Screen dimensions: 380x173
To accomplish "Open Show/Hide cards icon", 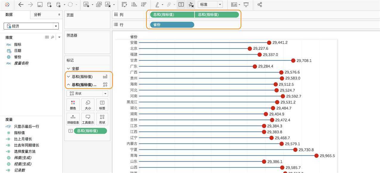I will [x=234, y=4].
